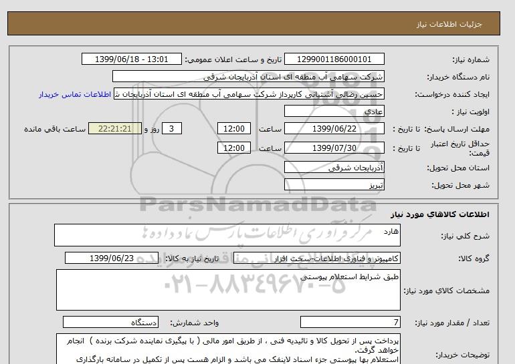Click the label حداقل تاریخ اعتبار قیمت
Screen dimensions: 515x364
pos(460,148)
